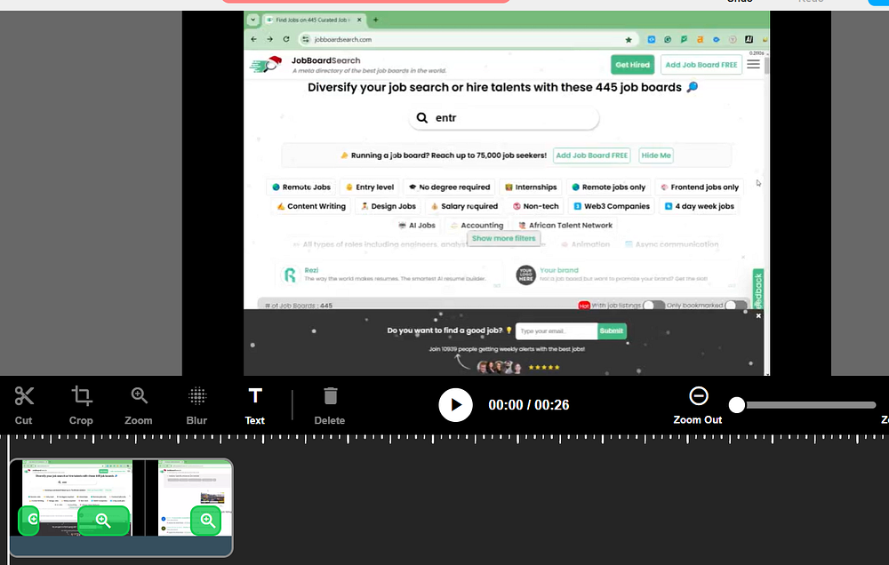Select the 'Find Jobs on 445 Curated Job' tab
The image size is (889, 565).
point(312,20)
